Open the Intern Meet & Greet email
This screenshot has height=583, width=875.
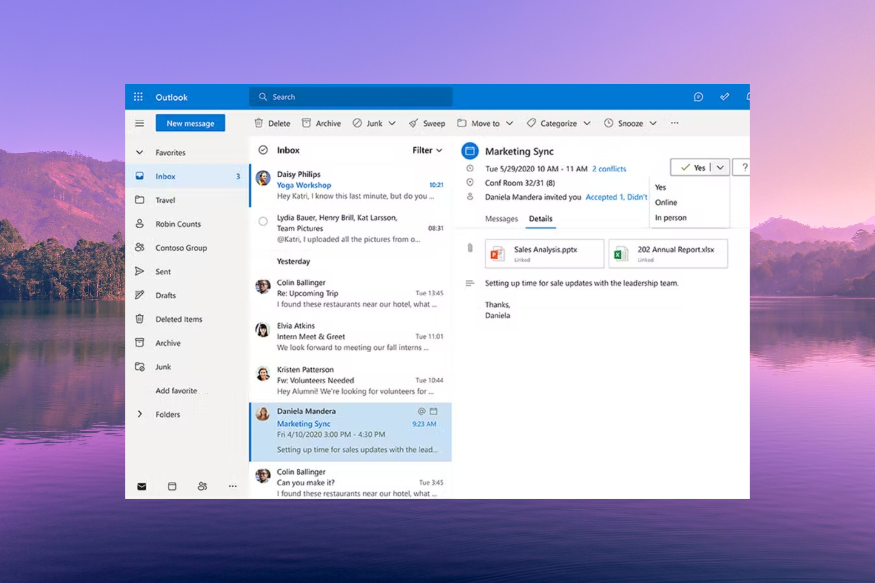350,337
